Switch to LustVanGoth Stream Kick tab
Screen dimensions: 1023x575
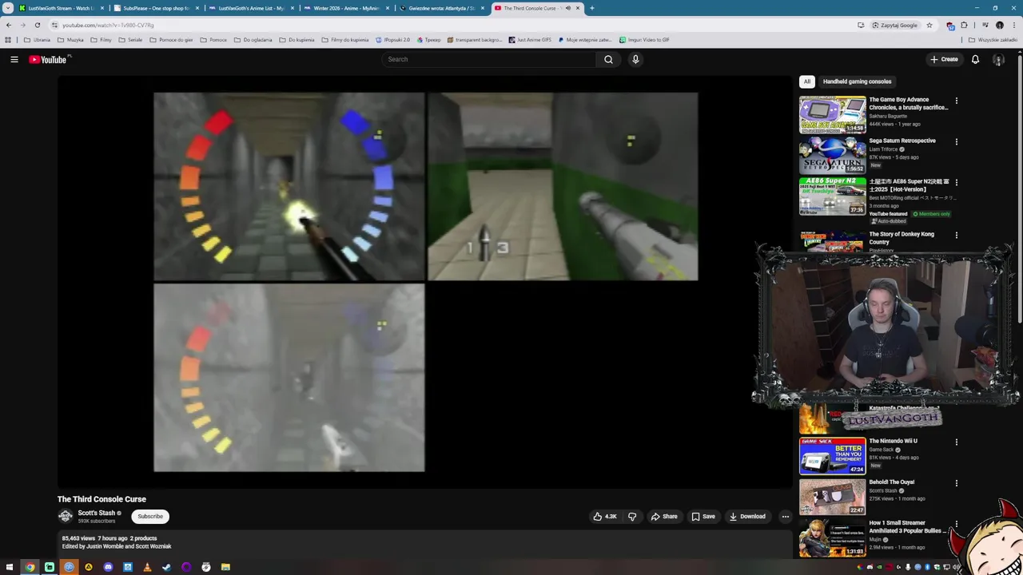[62, 8]
